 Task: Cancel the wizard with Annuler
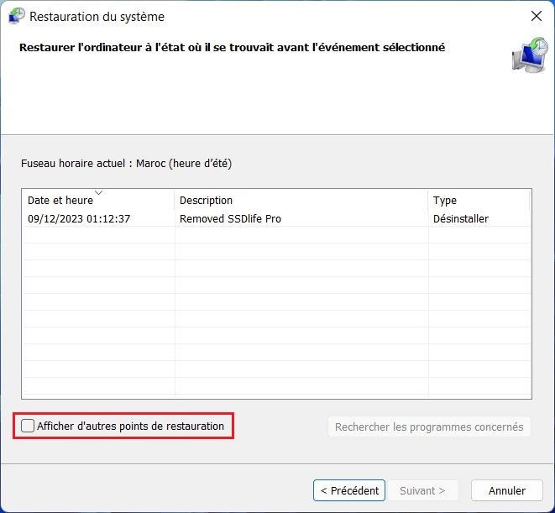(x=506, y=490)
